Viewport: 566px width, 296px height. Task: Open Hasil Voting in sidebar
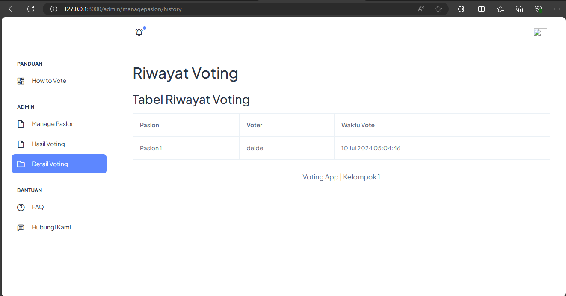[x=48, y=144]
